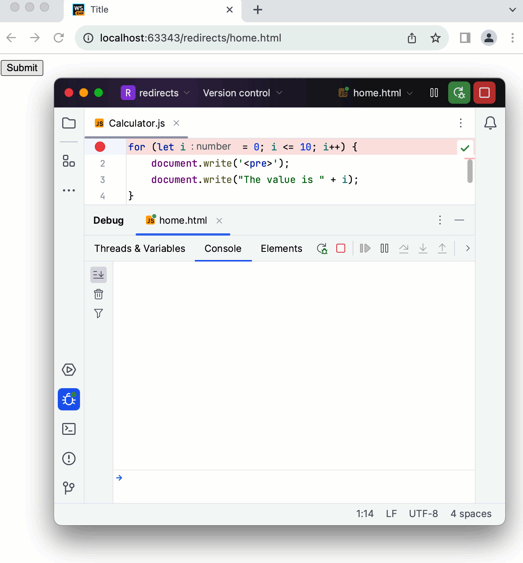Step over to the next line
Screen dimensions: 523x563
(404, 248)
